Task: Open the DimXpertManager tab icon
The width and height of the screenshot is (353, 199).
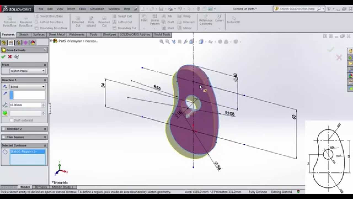Action: point(25,43)
